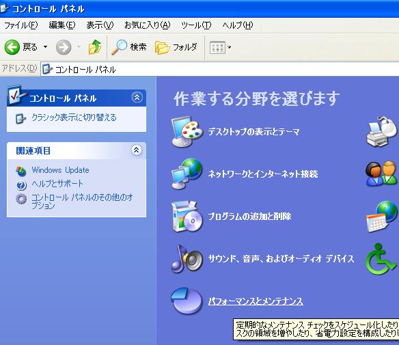Open the view mode dropdown in toolbar
The width and height of the screenshot is (399, 345).
[x=220, y=47]
